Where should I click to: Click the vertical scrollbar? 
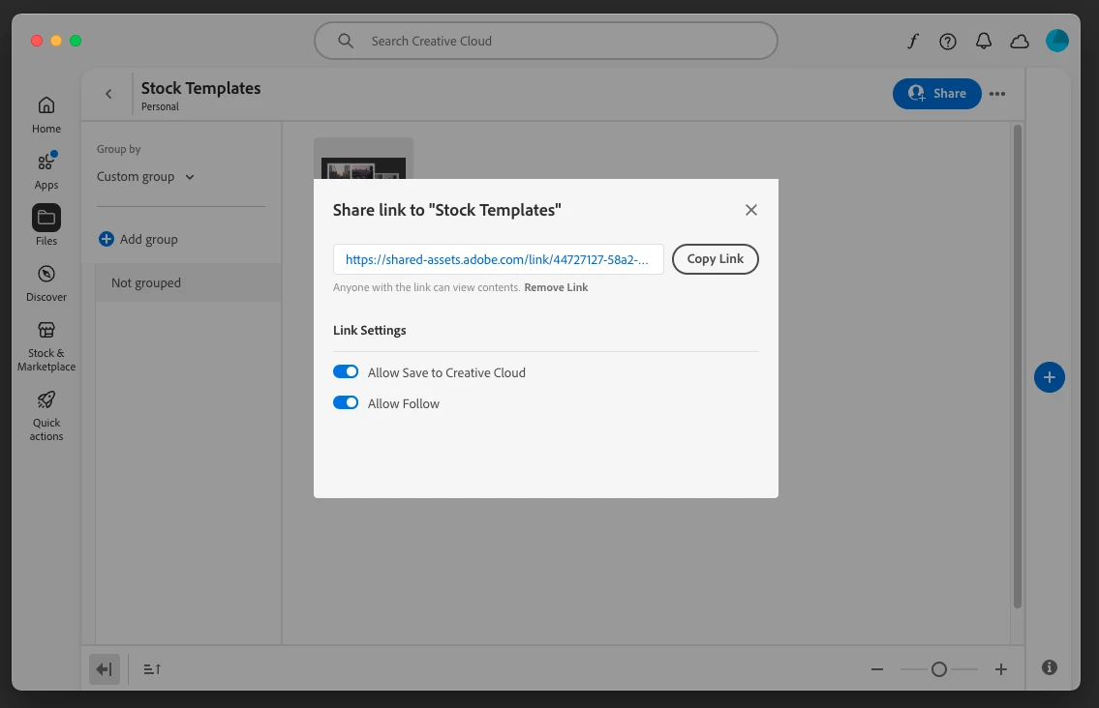coord(1017,367)
